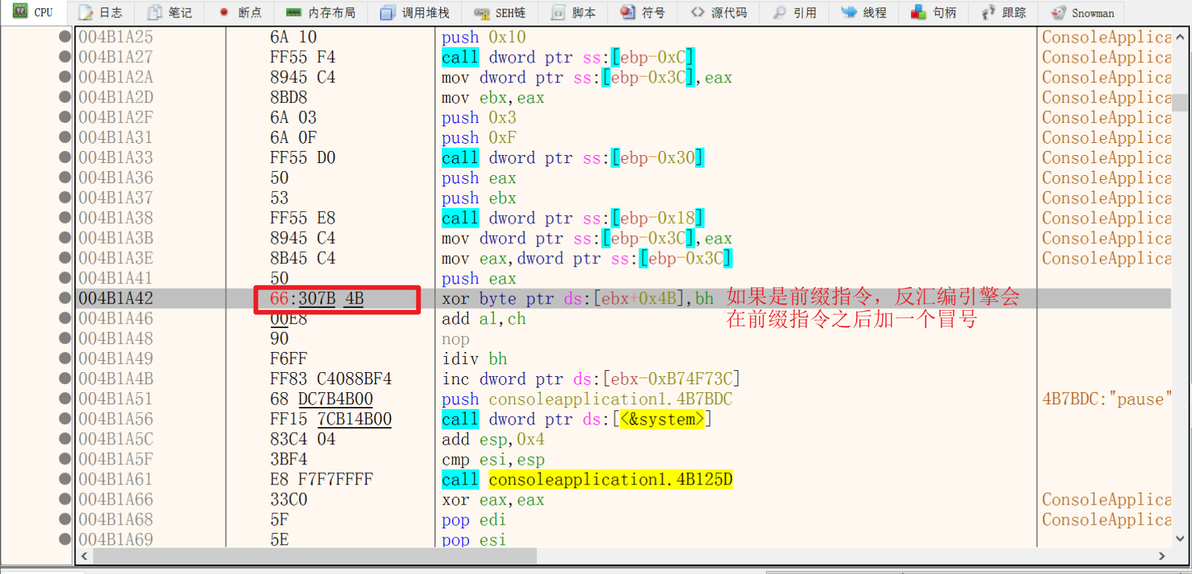Image resolution: width=1192 pixels, height=574 pixels.
Task: Switch to the CPU tab
Action: click(x=33, y=13)
